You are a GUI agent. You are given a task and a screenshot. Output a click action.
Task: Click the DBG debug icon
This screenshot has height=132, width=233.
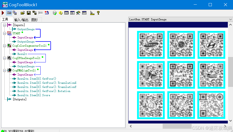point(84,13)
